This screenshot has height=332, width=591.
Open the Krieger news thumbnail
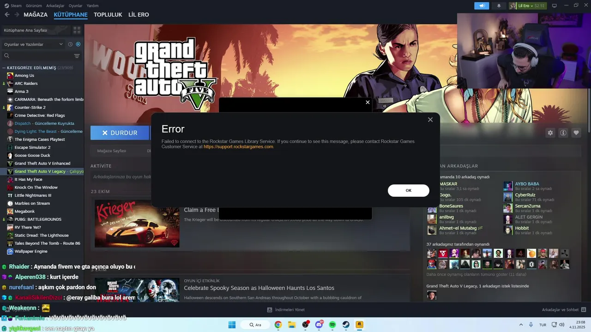click(137, 223)
